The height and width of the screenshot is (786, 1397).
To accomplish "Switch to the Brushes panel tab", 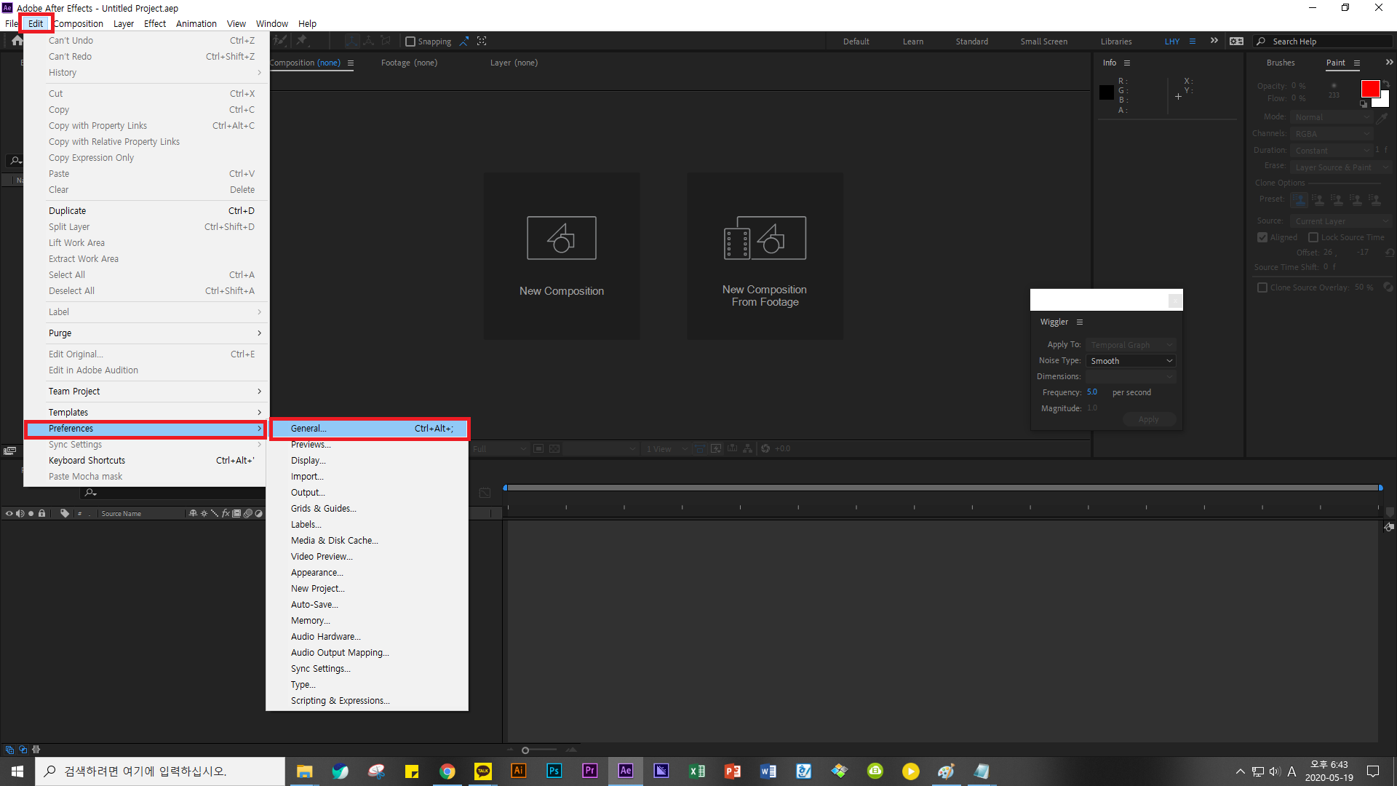I will 1281,63.
